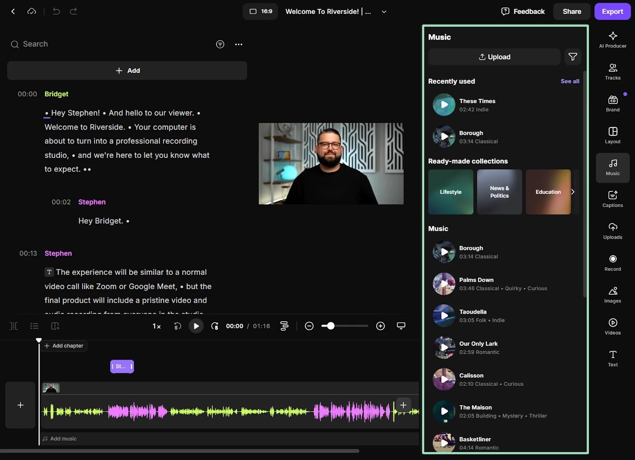The width and height of the screenshot is (635, 460).
Task: Click the Export button
Action: coord(612,11)
